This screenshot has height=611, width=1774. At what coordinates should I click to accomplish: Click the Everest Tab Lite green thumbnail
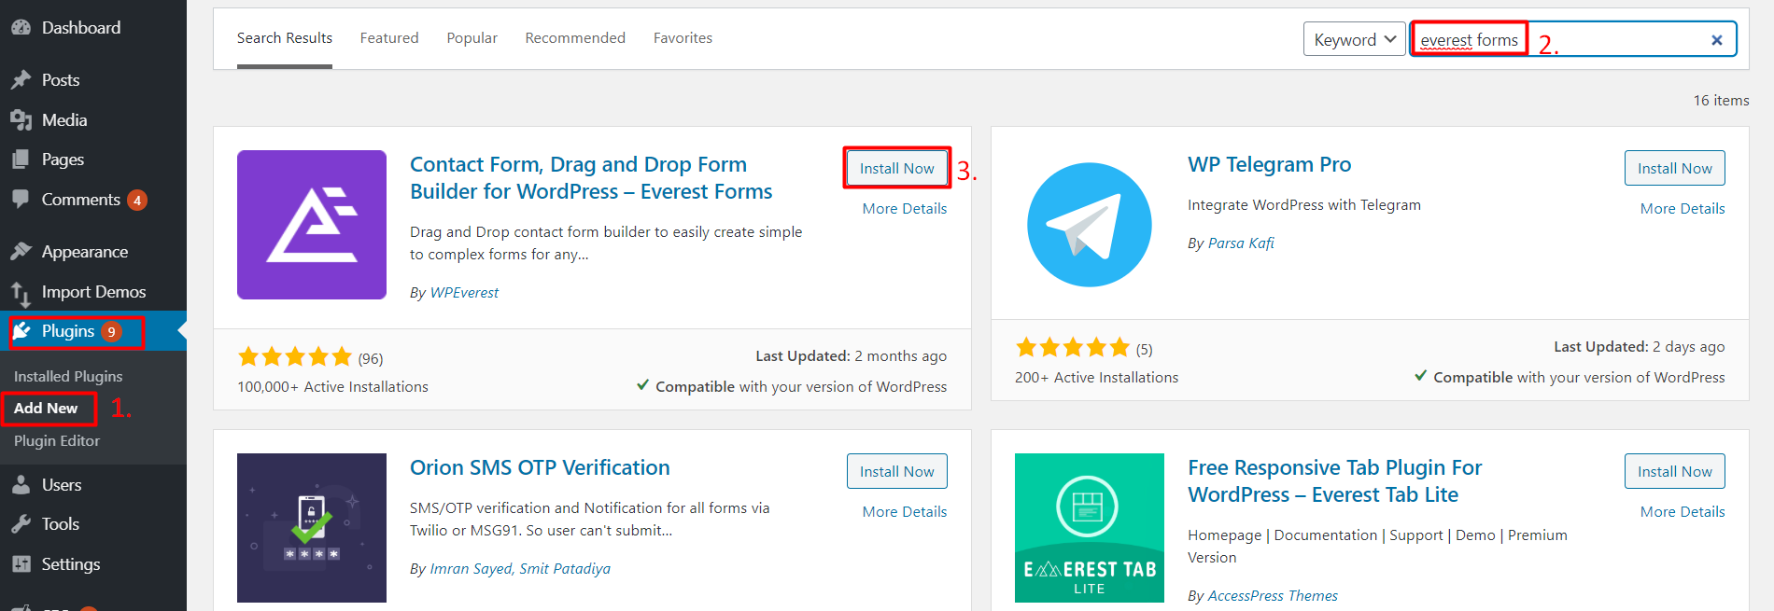1090,528
